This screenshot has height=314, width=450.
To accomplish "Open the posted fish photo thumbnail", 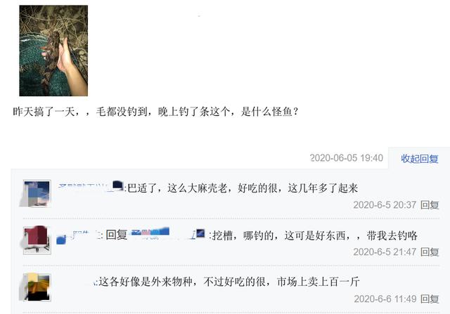I will pyautogui.click(x=53, y=51).
